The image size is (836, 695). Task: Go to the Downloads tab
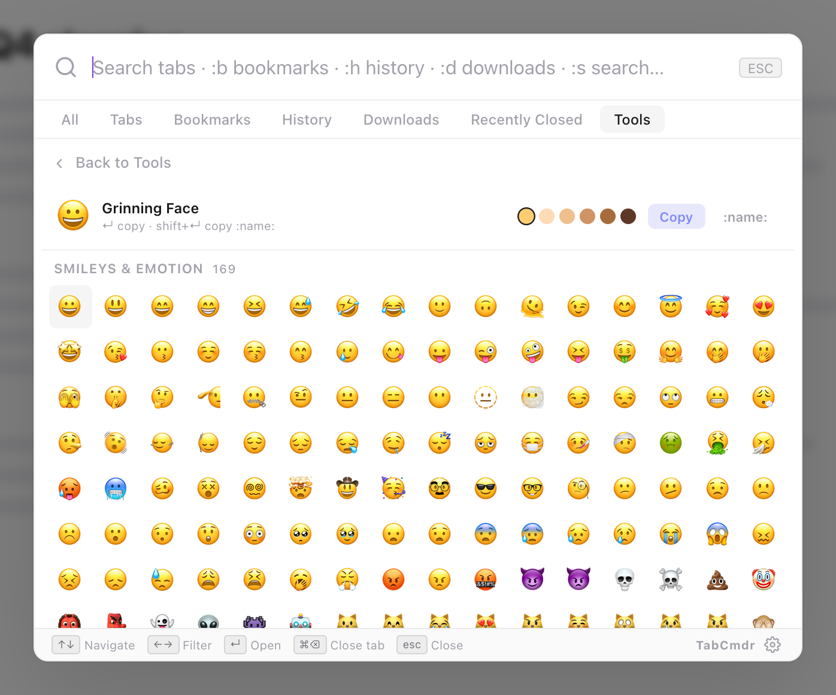401,120
